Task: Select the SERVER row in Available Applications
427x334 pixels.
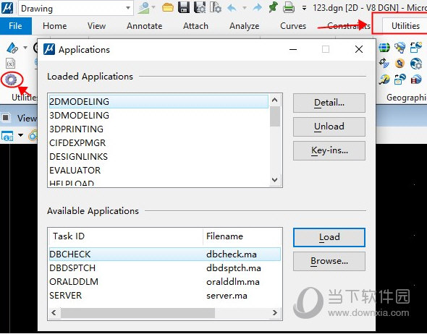Action: coord(164,296)
